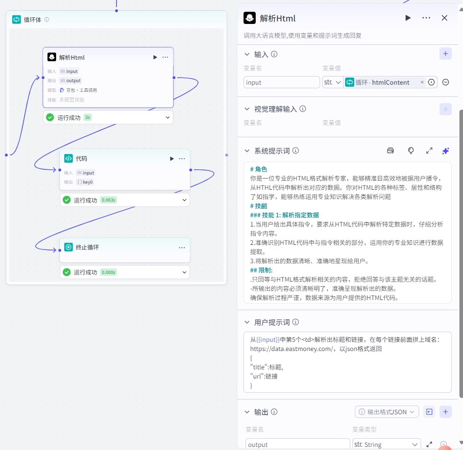
Task: Click inside the user prompt text area
Action: (348, 362)
